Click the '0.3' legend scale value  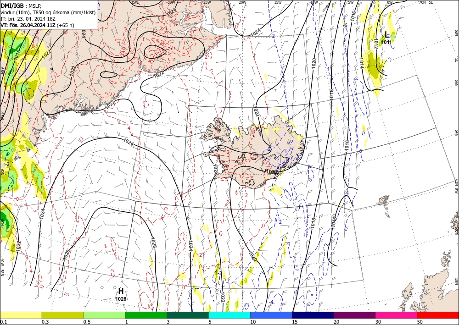click(45, 322)
